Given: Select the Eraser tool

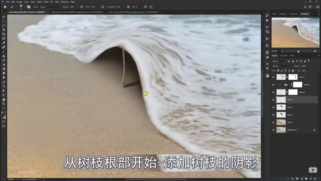Looking at the screenshot, I should pyautogui.click(x=4, y=64).
